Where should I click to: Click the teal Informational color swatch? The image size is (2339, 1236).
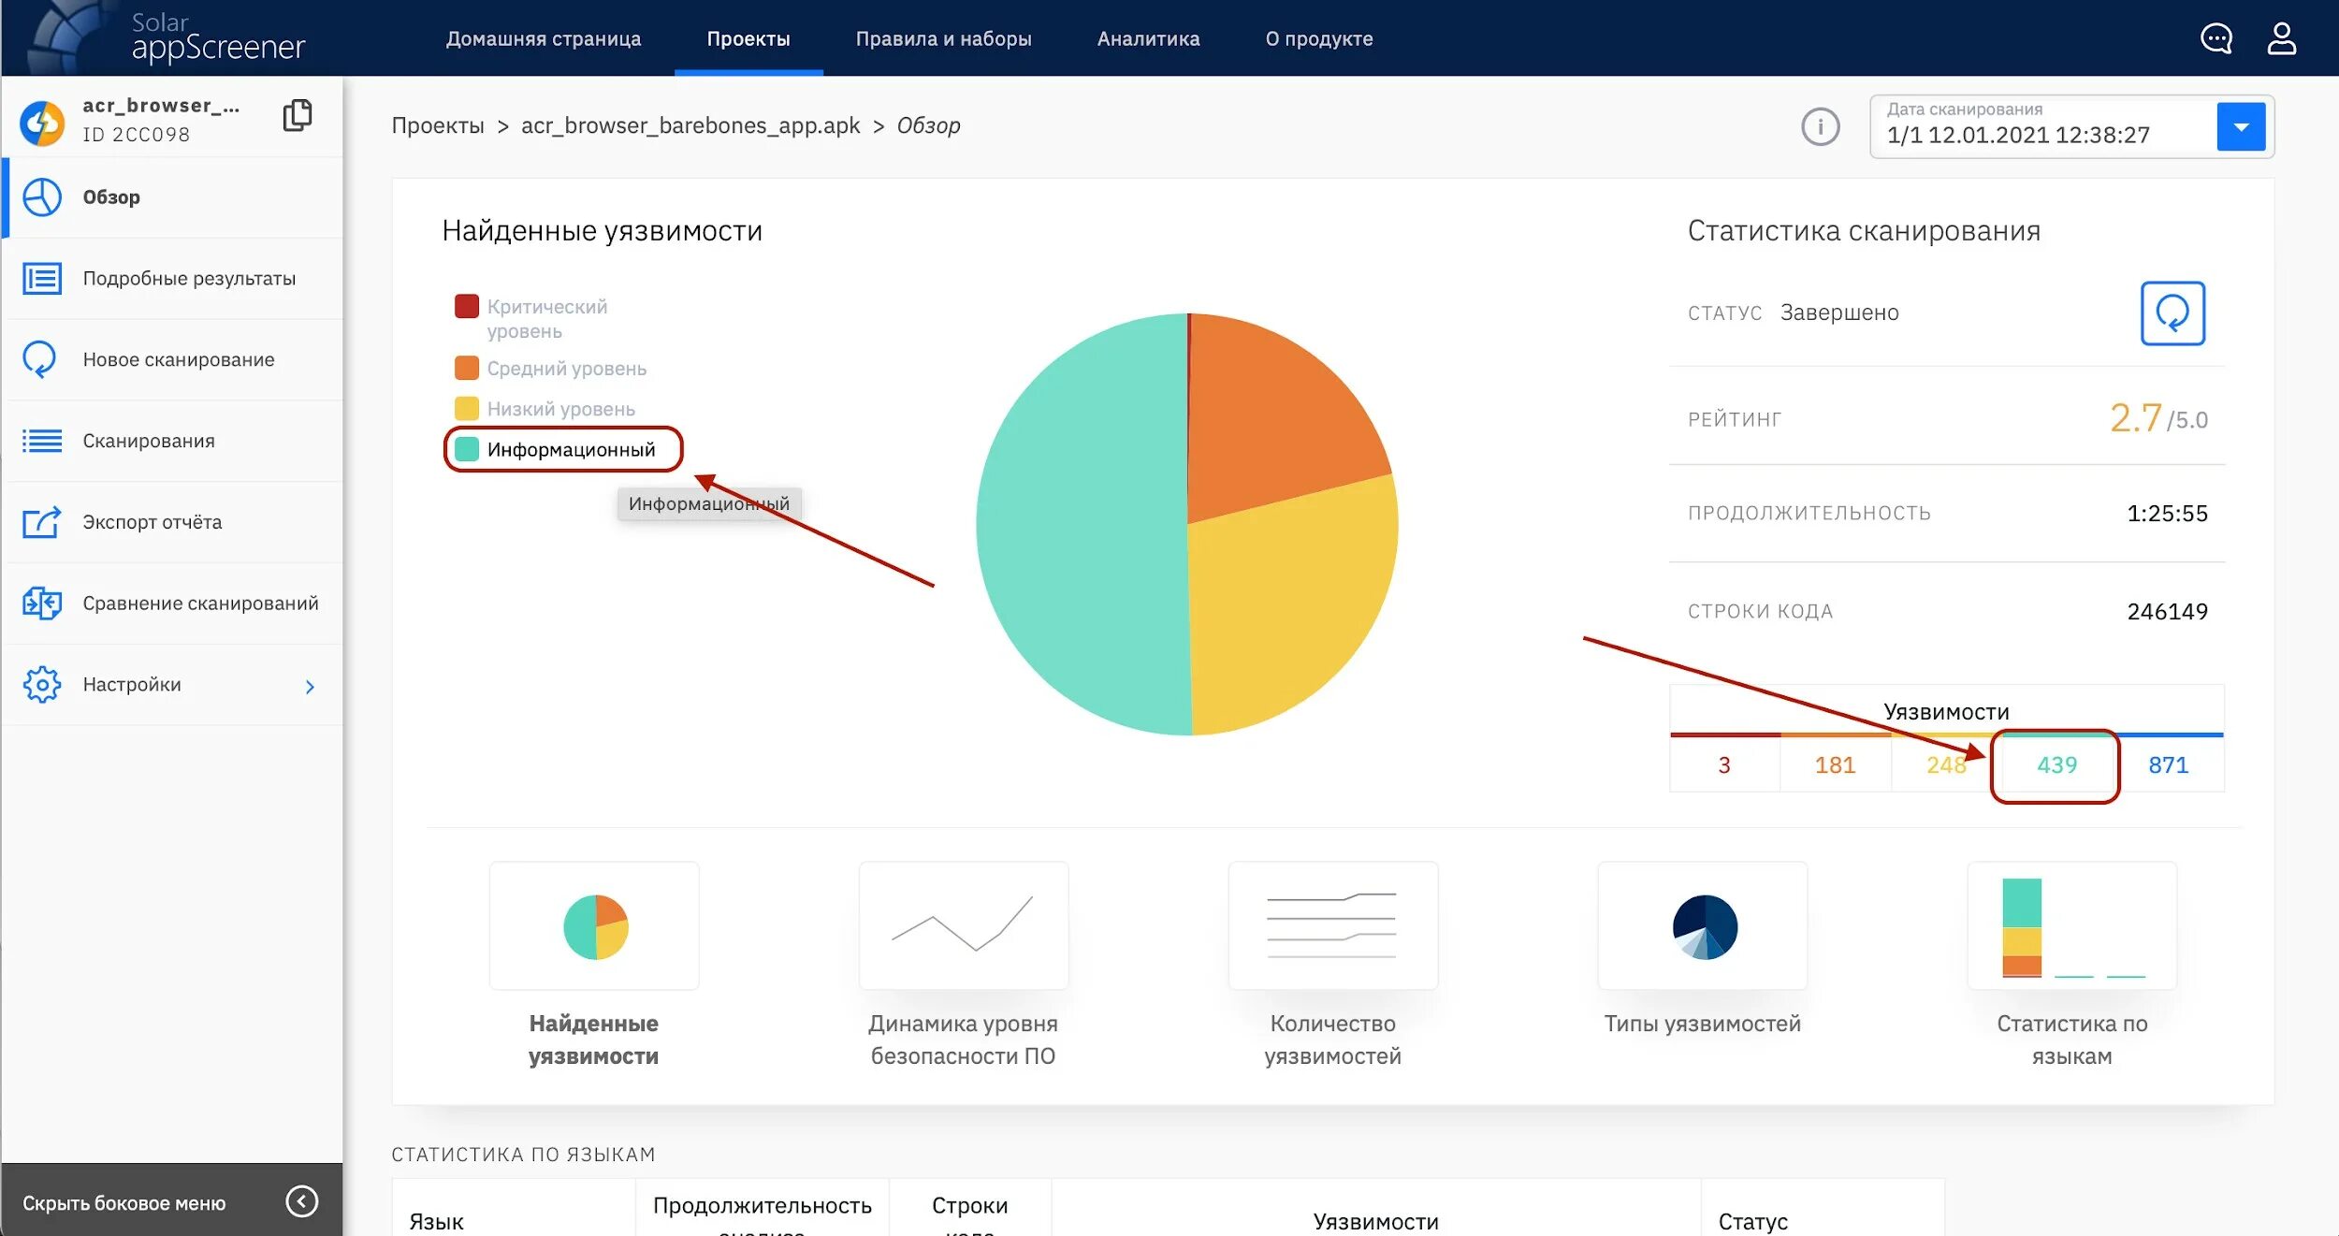point(466,450)
